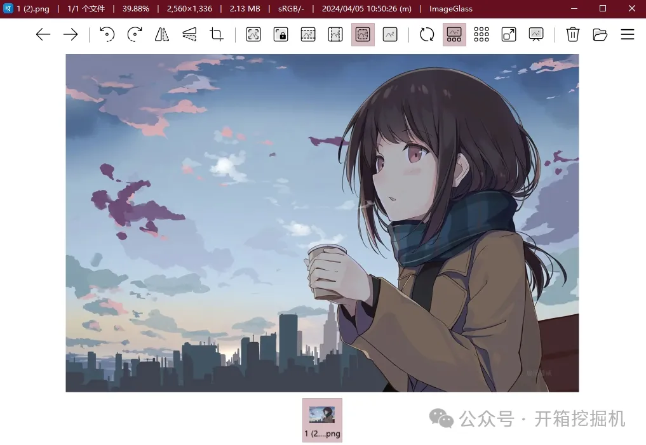Flip the image horizontally
Image resolution: width=646 pixels, height=445 pixels.
tap(162, 35)
